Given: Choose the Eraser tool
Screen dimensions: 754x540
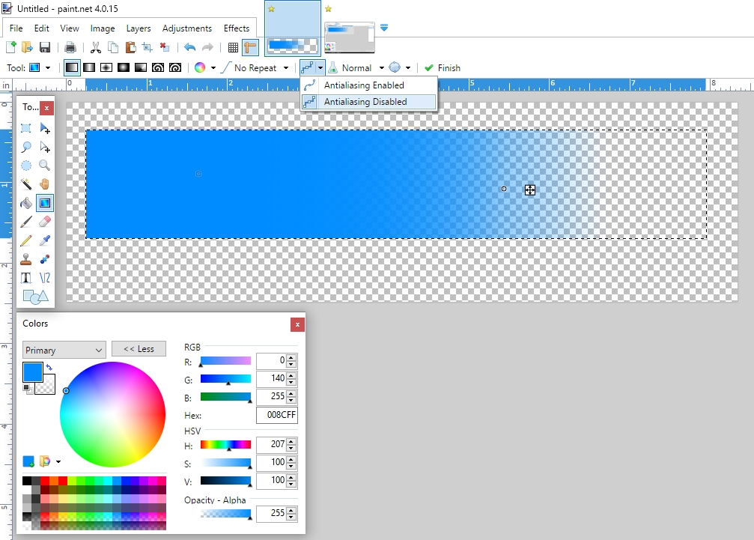Looking at the screenshot, I should click(x=44, y=222).
